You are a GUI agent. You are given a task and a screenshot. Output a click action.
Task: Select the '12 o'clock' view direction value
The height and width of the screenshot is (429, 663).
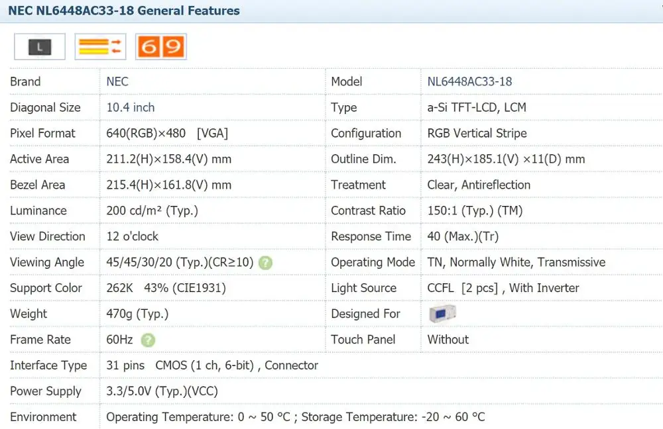point(133,236)
